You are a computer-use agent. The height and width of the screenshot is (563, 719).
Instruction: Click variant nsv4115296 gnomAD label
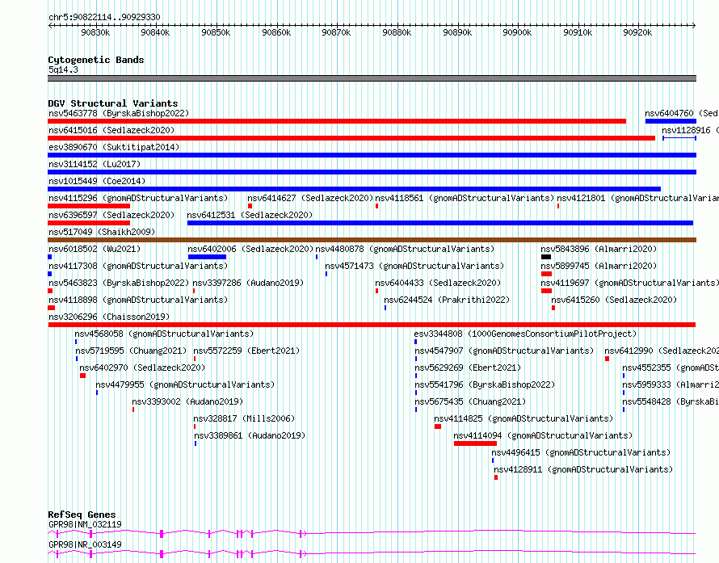[138, 198]
